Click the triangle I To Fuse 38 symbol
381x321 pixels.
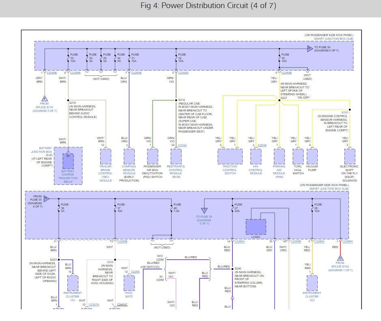tap(204, 210)
